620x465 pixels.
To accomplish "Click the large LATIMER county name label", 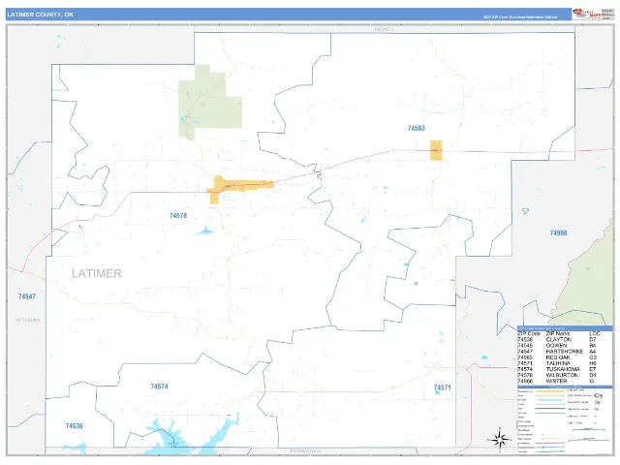I will point(97,273).
